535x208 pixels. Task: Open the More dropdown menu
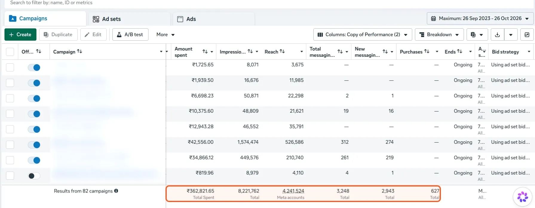coord(165,35)
